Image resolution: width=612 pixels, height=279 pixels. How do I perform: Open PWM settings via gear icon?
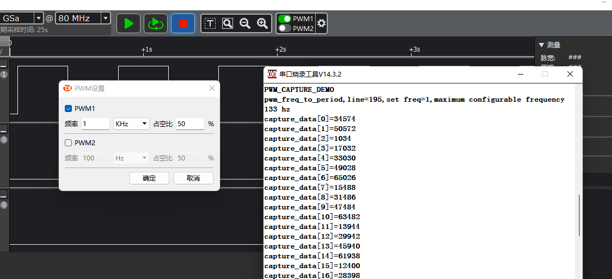321,24
